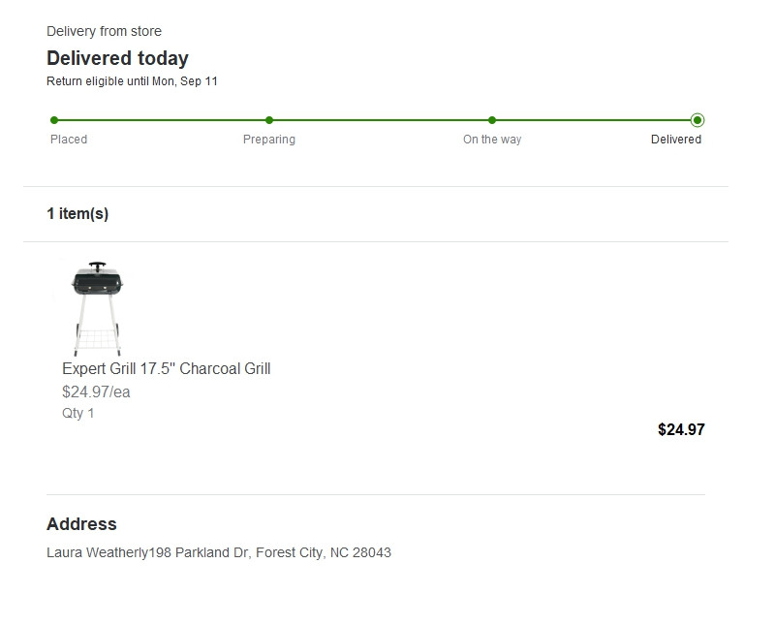Click the Qty 1 quantity text
The width and height of the screenshot is (775, 626).
(x=77, y=413)
